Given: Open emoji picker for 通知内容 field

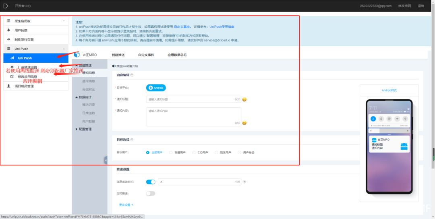Looking at the screenshot, I should 244,123.
